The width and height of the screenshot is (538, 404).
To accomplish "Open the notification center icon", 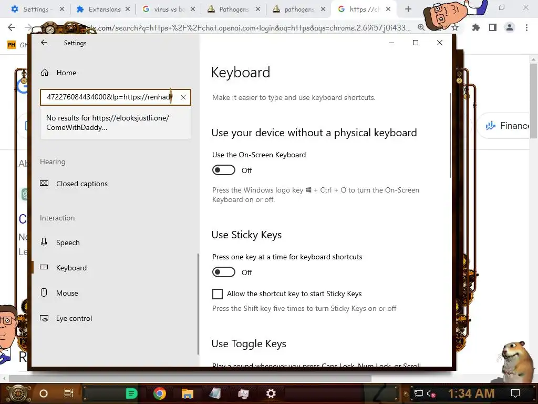I will point(515,393).
